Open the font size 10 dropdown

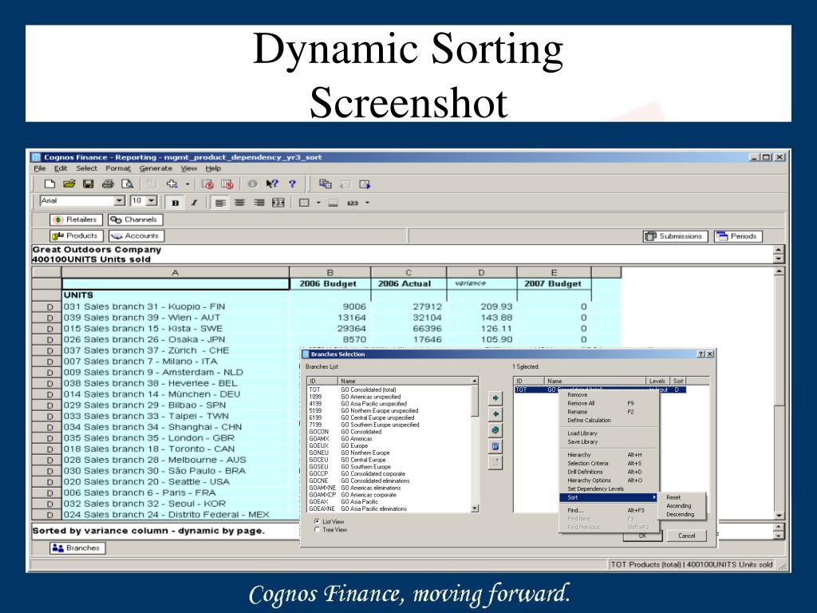(x=150, y=201)
